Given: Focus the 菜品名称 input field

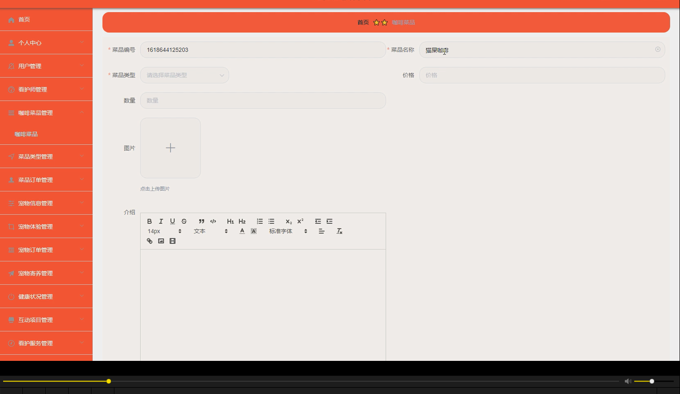Looking at the screenshot, I should click(x=542, y=50).
